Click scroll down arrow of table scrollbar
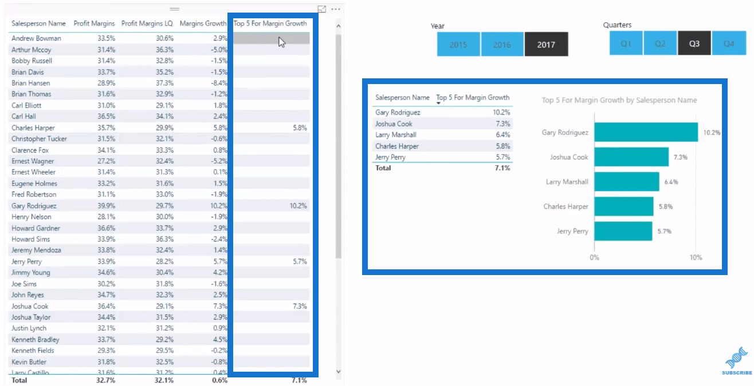This screenshot has height=386, width=754. 338,371
